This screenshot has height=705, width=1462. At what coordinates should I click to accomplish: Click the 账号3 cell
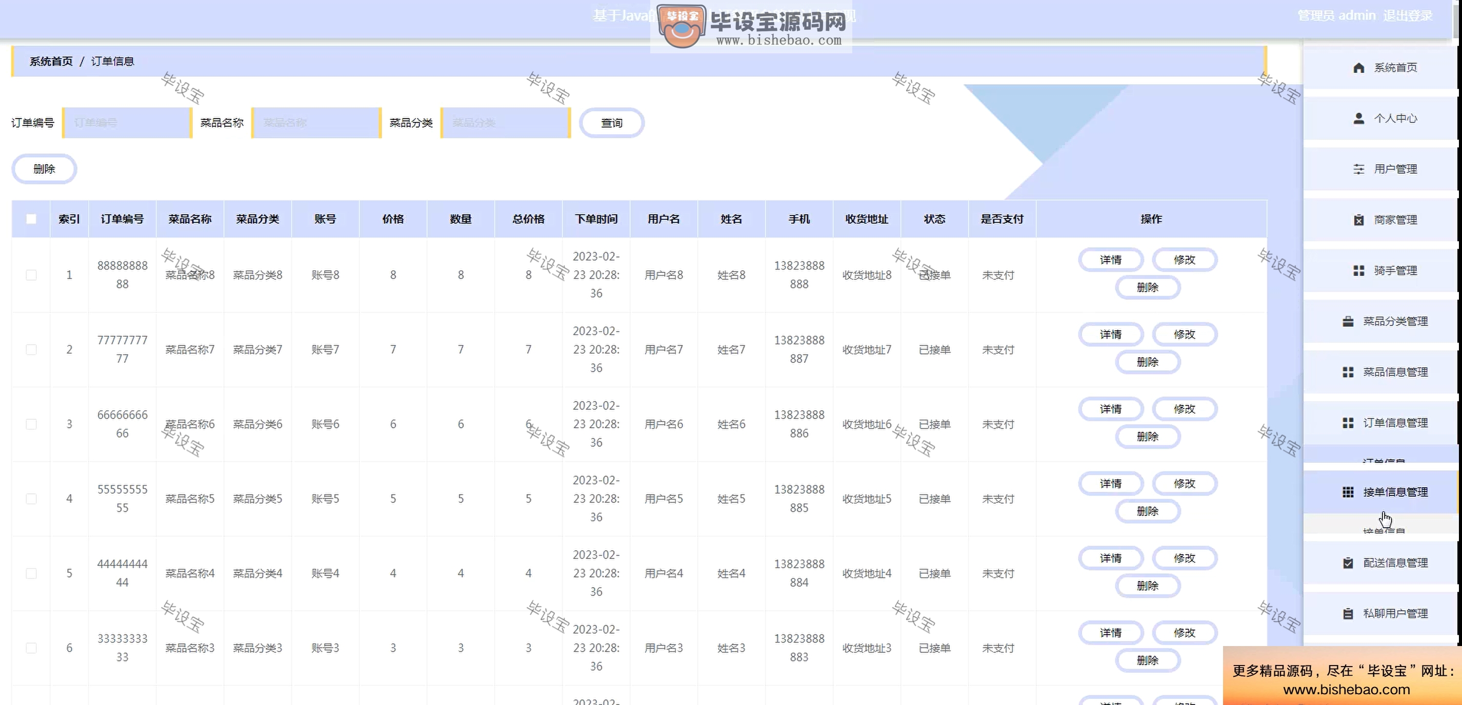pos(325,648)
